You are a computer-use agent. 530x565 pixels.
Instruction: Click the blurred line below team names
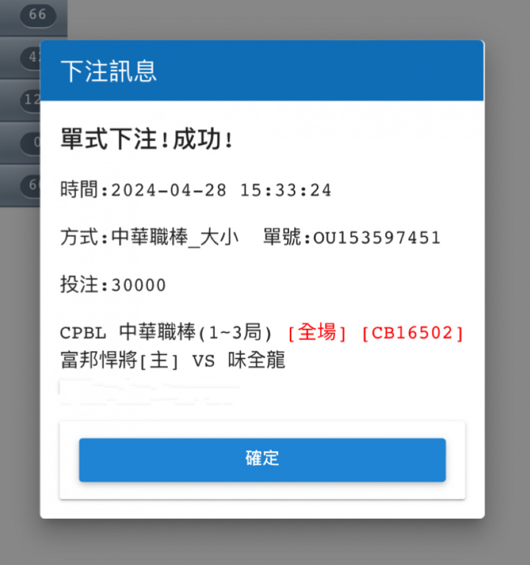(x=149, y=392)
